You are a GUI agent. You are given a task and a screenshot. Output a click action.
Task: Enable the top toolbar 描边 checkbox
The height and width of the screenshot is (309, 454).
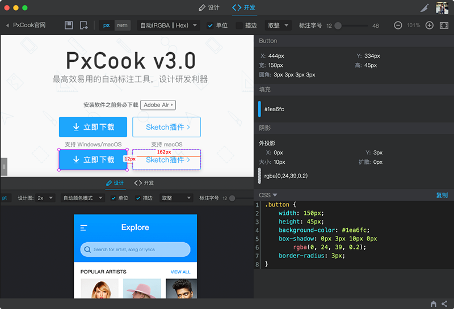click(x=239, y=26)
